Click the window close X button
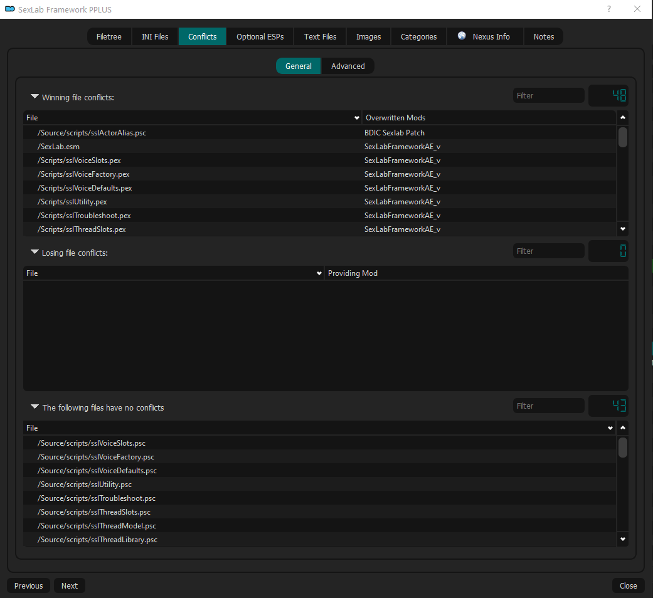Screen dimensions: 653x598 point(637,9)
